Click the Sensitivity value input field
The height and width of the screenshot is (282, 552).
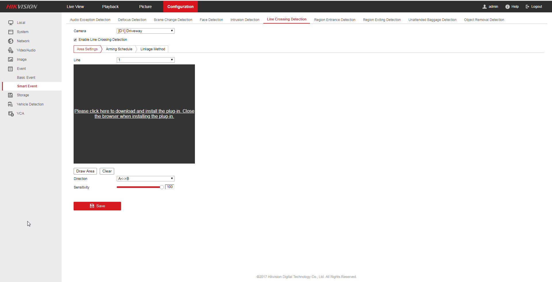(170, 187)
